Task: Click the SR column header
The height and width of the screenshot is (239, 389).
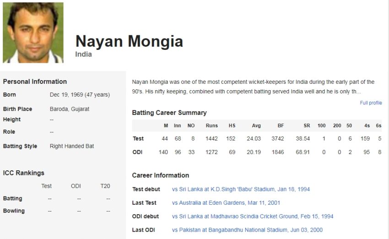Action: [x=307, y=125]
